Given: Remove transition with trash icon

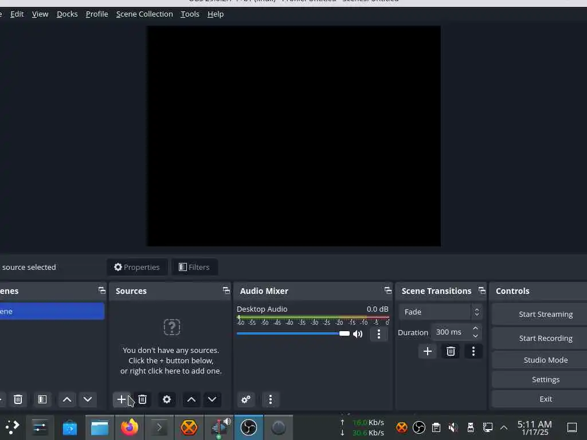Looking at the screenshot, I should (x=451, y=351).
